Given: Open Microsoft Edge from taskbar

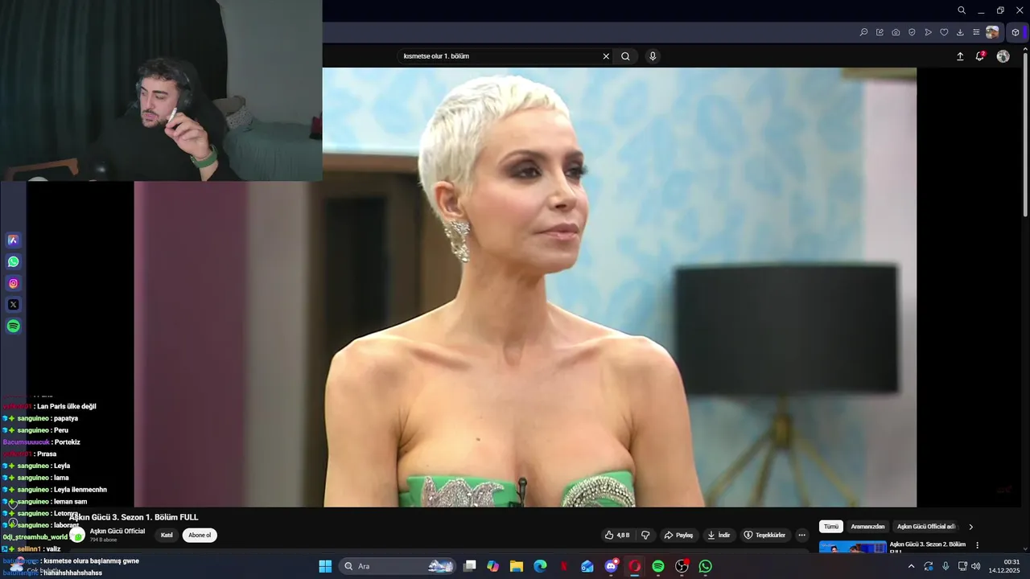Looking at the screenshot, I should (540, 566).
